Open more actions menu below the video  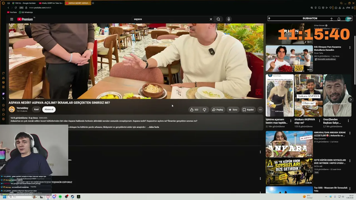tap(260, 110)
